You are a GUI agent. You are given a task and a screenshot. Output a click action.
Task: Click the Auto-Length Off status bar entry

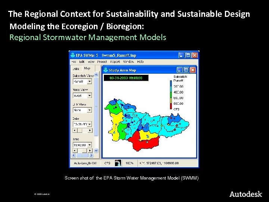pyautogui.click(x=85, y=163)
